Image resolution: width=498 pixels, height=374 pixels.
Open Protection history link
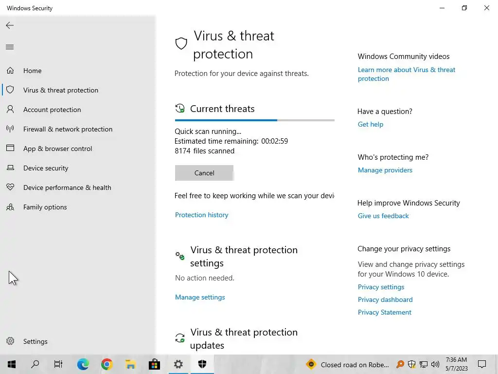click(202, 215)
